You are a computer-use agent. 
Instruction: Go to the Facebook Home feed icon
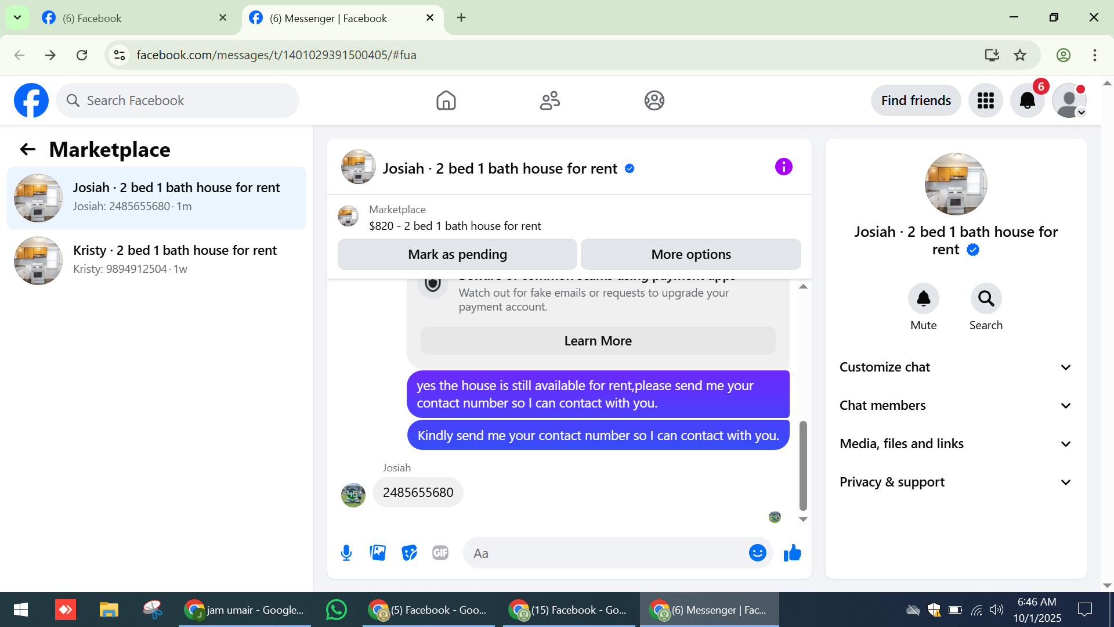[446, 100]
